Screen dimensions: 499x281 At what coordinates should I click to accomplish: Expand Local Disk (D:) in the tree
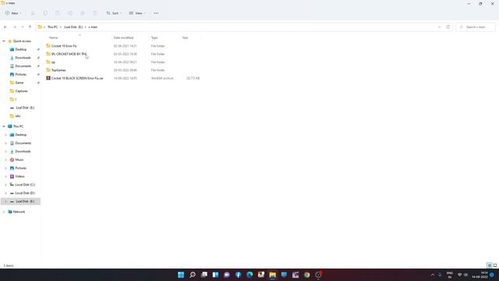[5, 193]
